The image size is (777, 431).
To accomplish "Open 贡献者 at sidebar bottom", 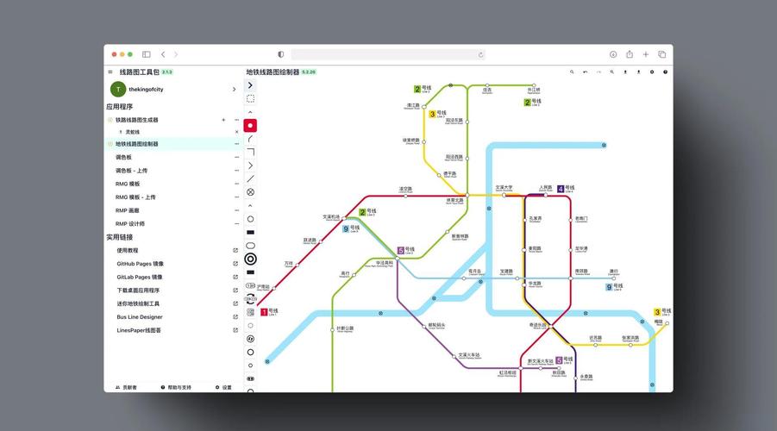I will tap(126, 387).
